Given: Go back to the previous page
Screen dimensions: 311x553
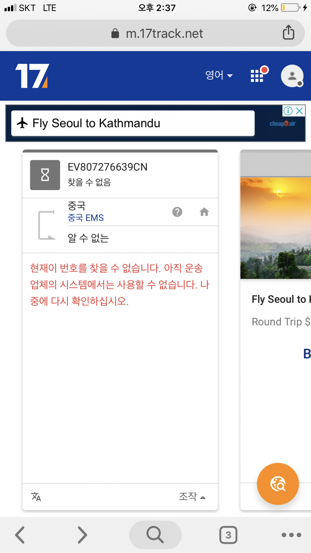Looking at the screenshot, I should pyautogui.click(x=20, y=535).
